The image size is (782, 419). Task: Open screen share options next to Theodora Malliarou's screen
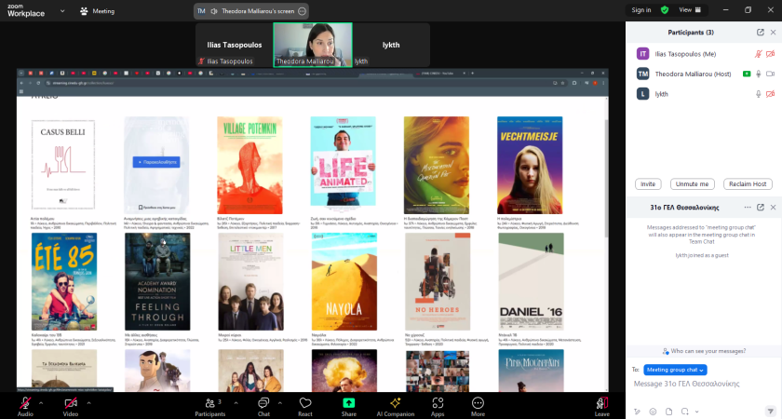tap(302, 11)
